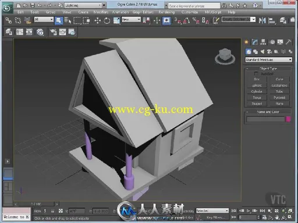The height and width of the screenshot is (223, 298).
Task: Click the Bind to Space Warp tool
Action: pos(27,20)
